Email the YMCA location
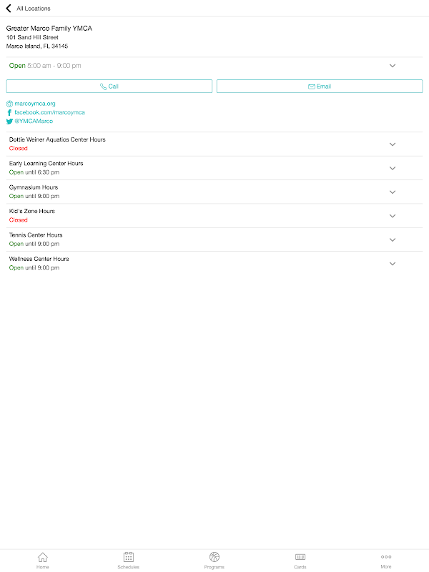This screenshot has height=572, width=429. point(320,87)
